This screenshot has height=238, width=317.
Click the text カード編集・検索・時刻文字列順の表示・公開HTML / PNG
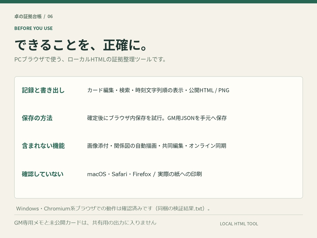158,90
